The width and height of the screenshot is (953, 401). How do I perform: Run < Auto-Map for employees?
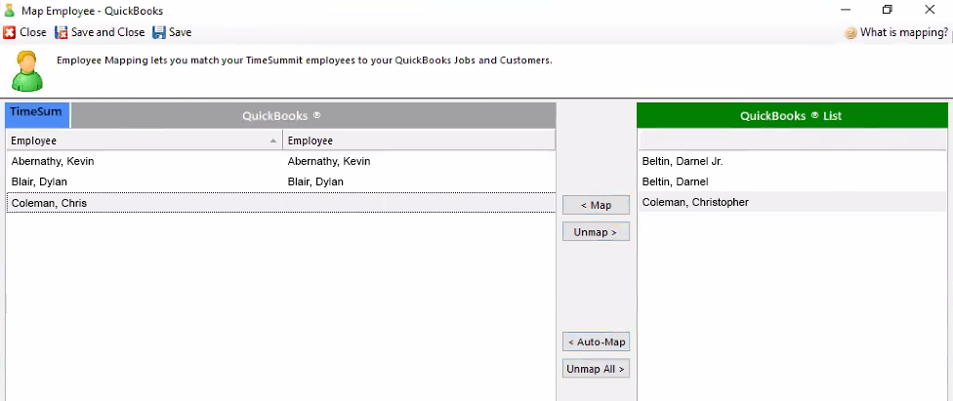(596, 342)
